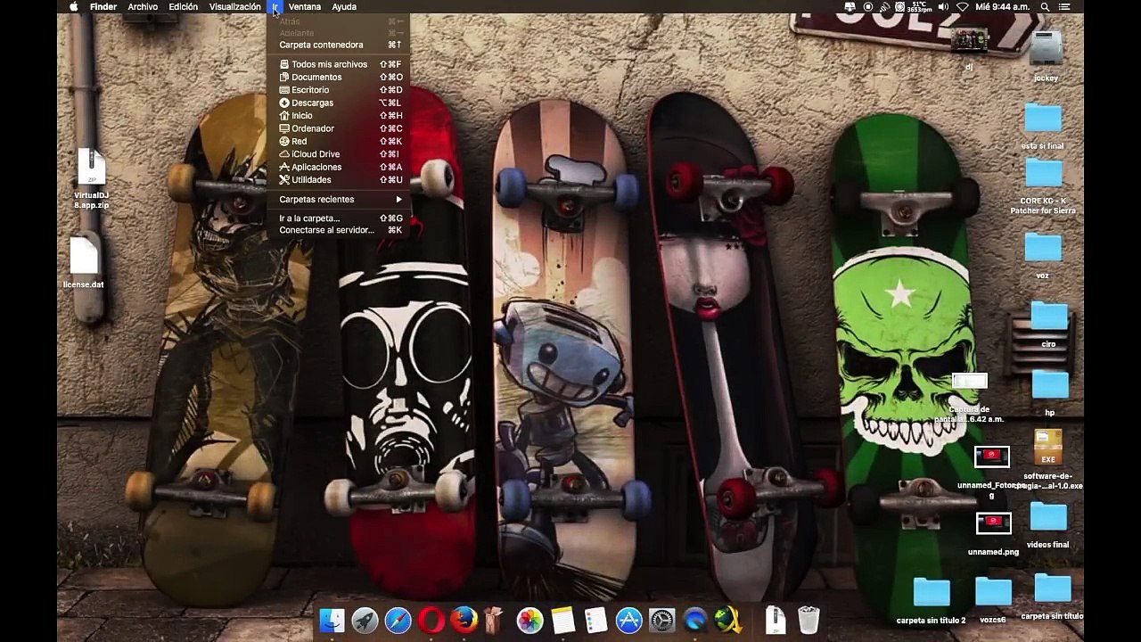The image size is (1141, 642).
Task: Open the Notes app in Dock
Action: coord(562,620)
